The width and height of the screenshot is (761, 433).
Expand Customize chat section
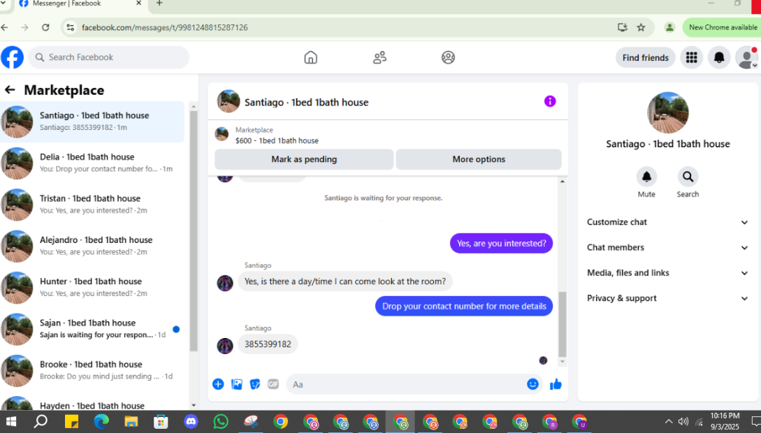(667, 222)
